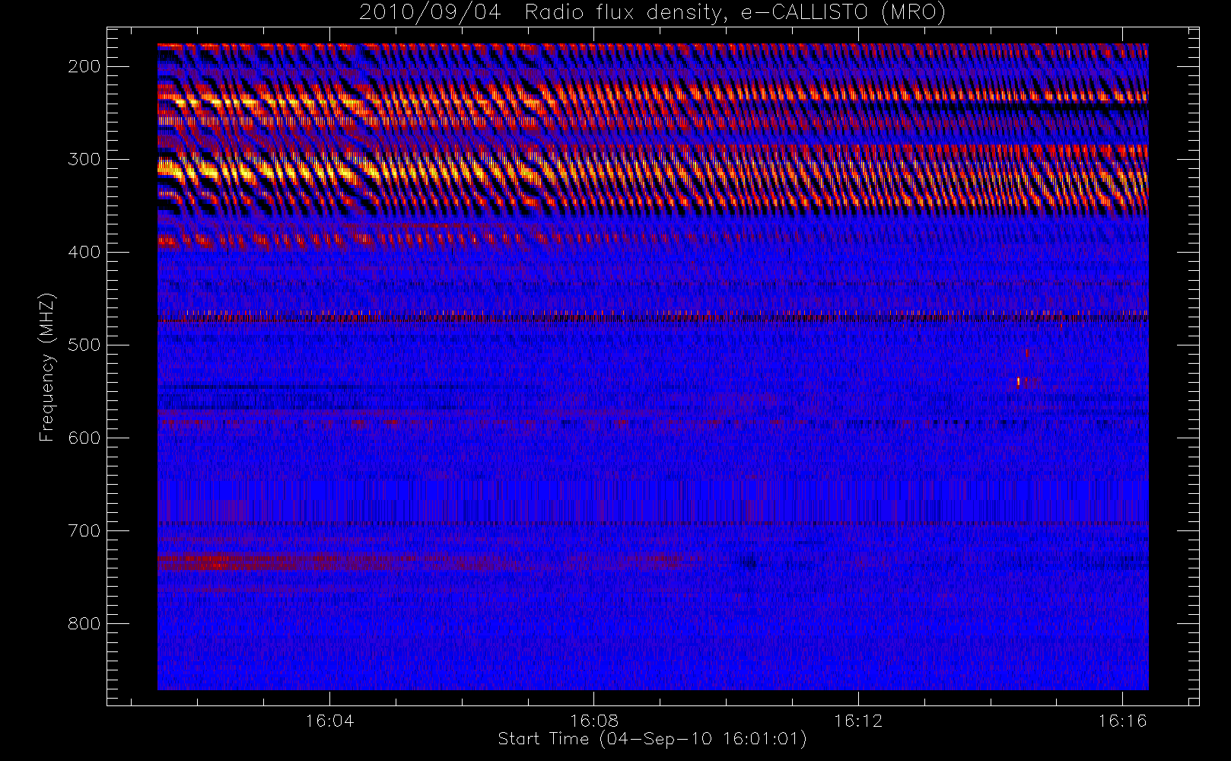The image size is (1231, 761).
Task: Select the 400 frequency tick label
Action: coord(84,252)
